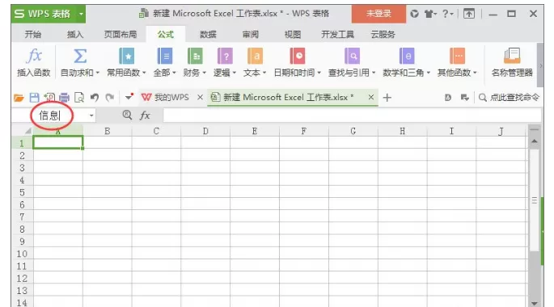Open the Lookup and Reference (查找与引用) icon

[352, 56]
